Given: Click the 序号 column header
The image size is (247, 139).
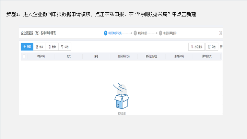Looking at the screenshot, I should click(96, 56).
